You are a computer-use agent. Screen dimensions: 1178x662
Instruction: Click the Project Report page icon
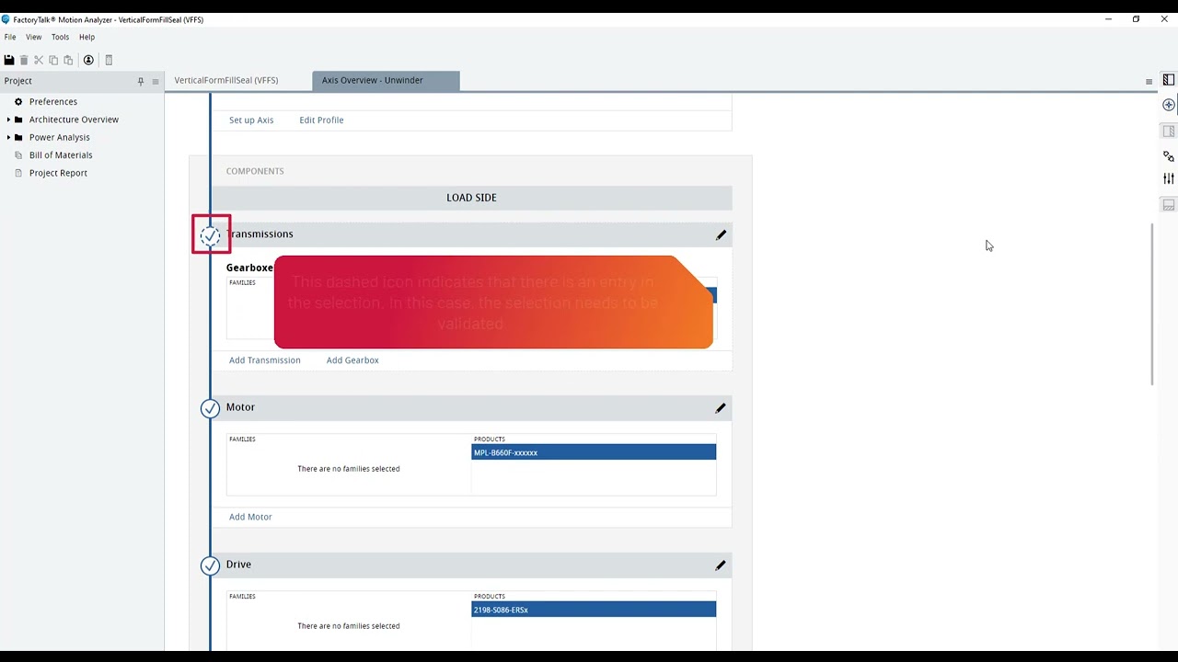click(x=18, y=173)
